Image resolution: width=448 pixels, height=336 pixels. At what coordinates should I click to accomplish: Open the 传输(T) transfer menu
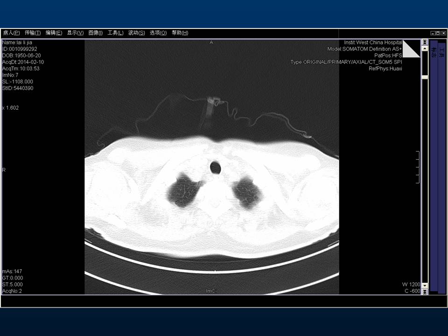(33, 33)
